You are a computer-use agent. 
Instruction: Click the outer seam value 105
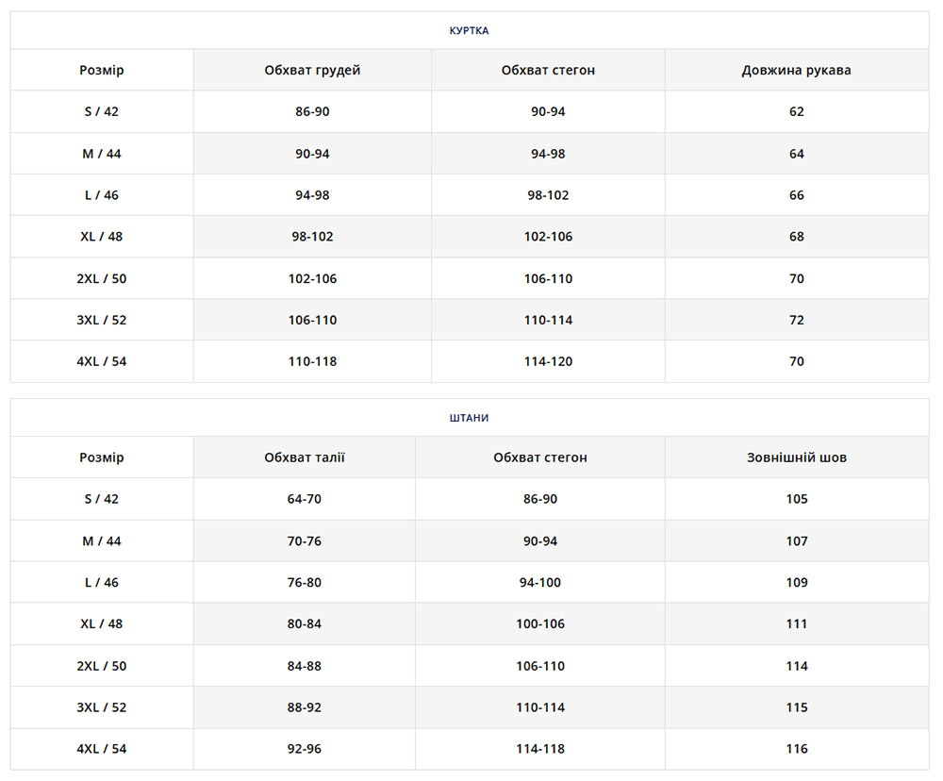pos(796,499)
